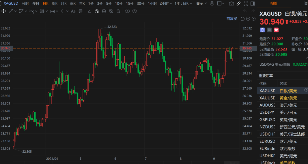Select the 报价 quote tab

(x=274, y=3)
